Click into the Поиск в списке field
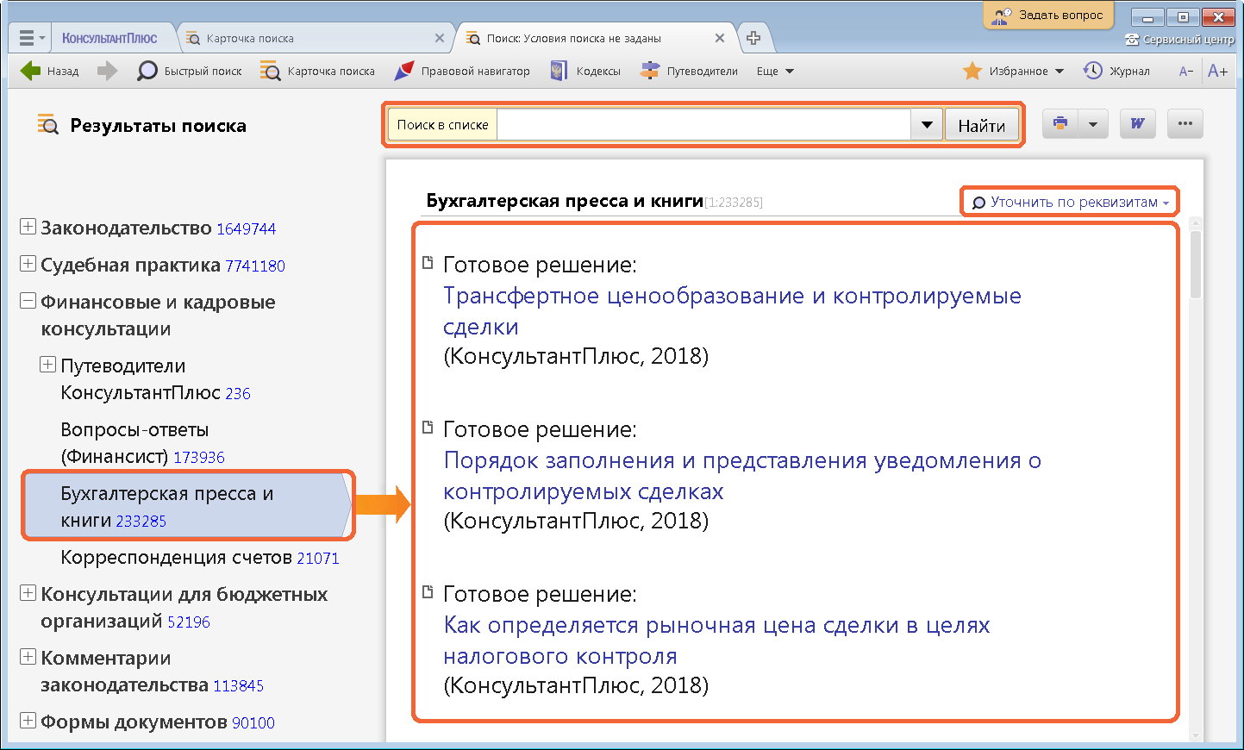The image size is (1244, 750). tap(703, 125)
